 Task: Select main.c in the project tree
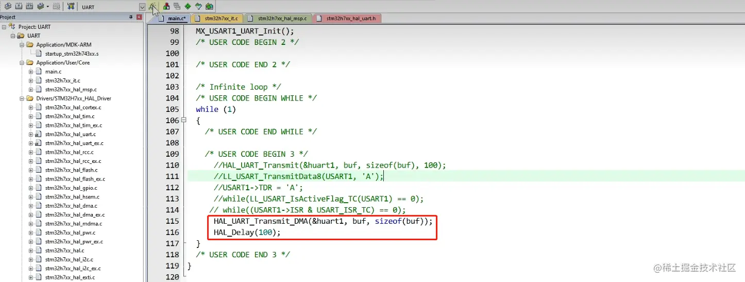coord(53,72)
